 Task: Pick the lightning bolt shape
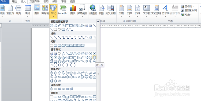pos(83,61)
